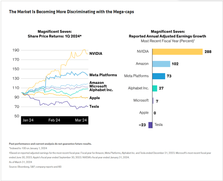Screen dimensions: 223x181
Task: Click the yellow NVIDIA earnings bar
Action: pyautogui.click(x=177, y=52)
